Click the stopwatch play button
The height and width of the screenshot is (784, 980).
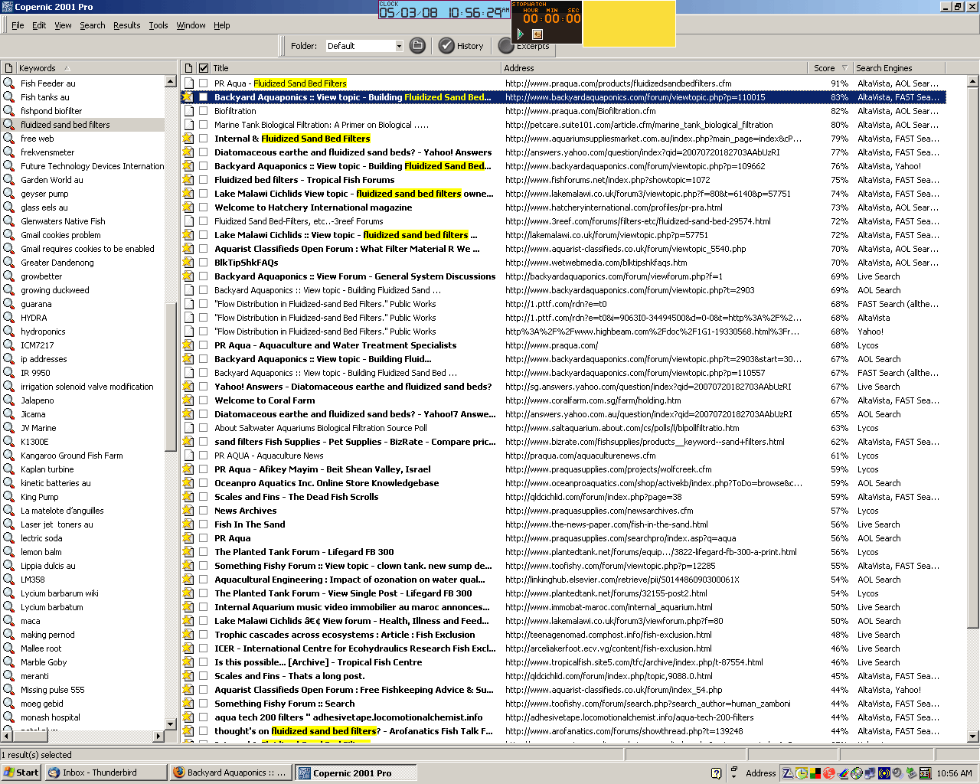pyautogui.click(x=521, y=34)
